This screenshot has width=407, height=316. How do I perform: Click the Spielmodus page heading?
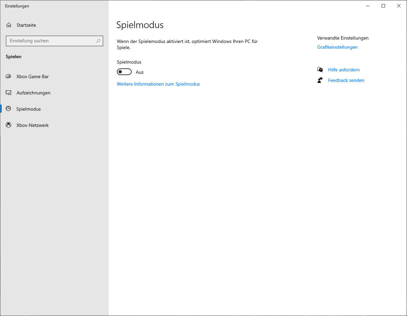tap(140, 25)
